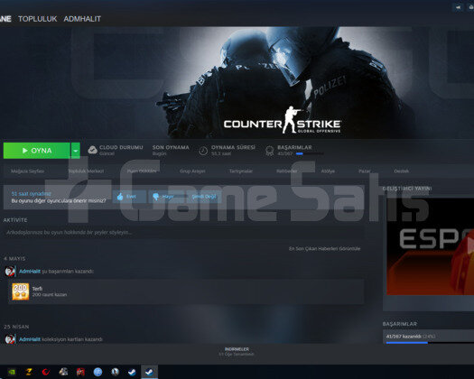Image resolution: width=474 pixels, height=379 pixels.
Task: Open the Atölye tab
Action: coord(328,171)
